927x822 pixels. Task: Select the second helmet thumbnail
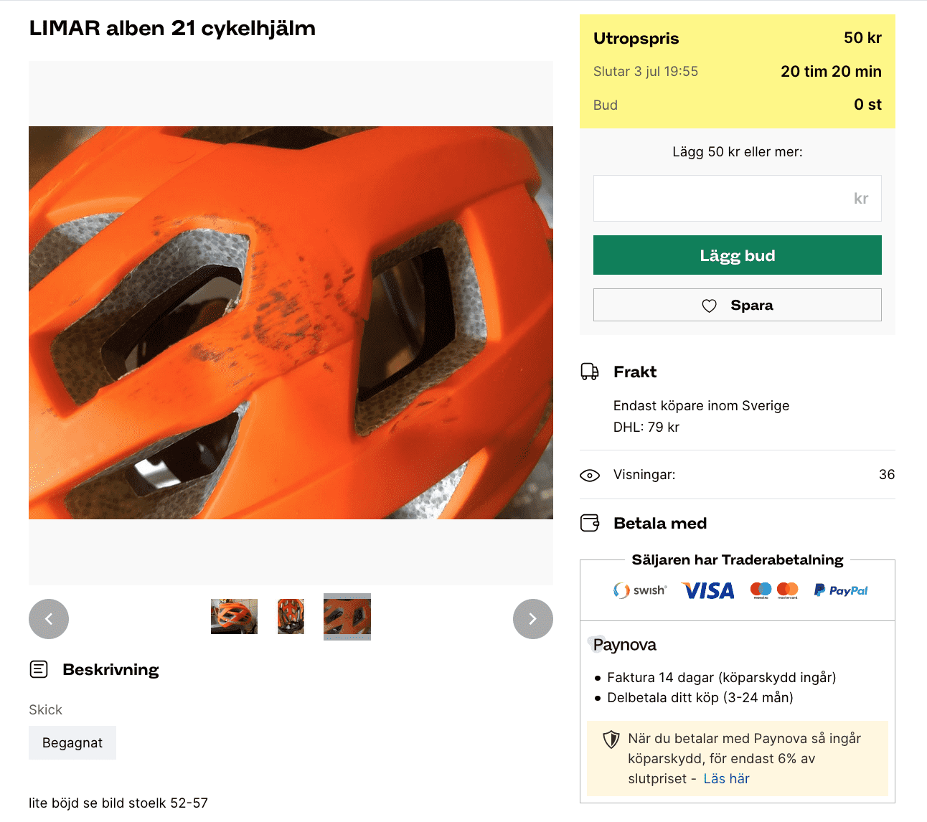(x=291, y=617)
